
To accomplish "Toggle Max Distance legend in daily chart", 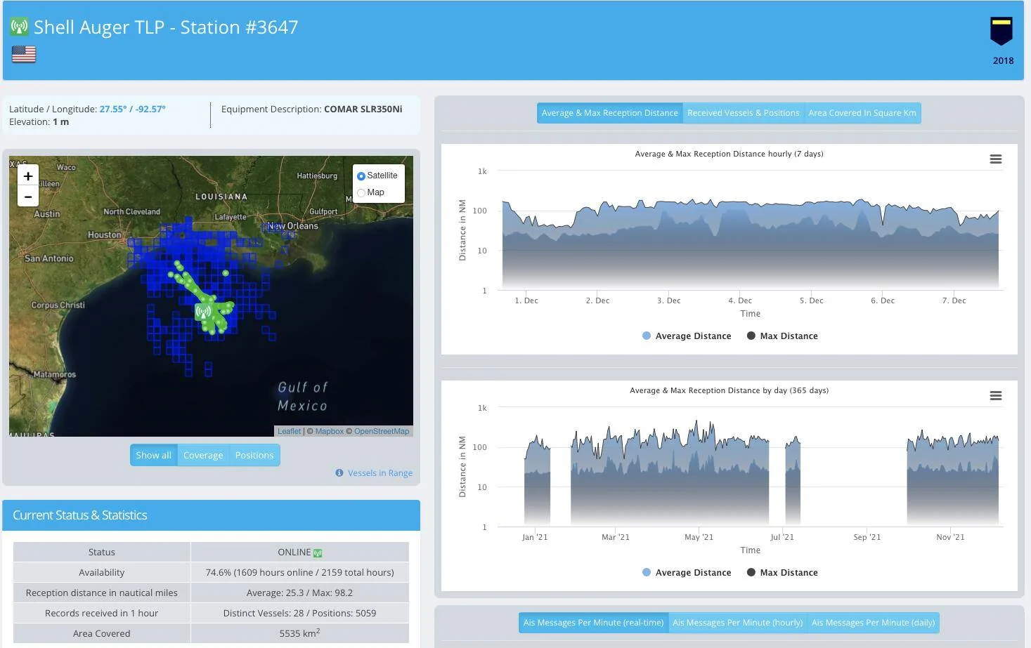I will point(782,573).
